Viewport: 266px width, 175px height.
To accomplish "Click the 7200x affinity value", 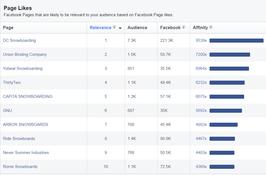I will [x=201, y=54].
